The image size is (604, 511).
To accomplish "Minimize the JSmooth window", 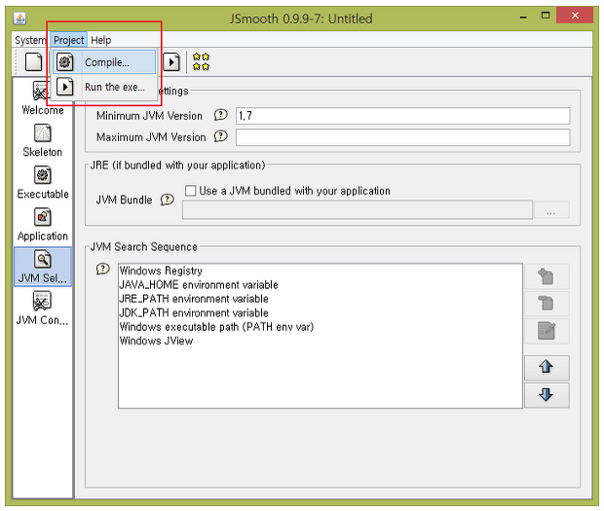I will 523,17.
